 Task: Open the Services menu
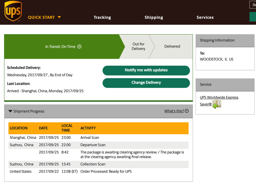(x=205, y=17)
